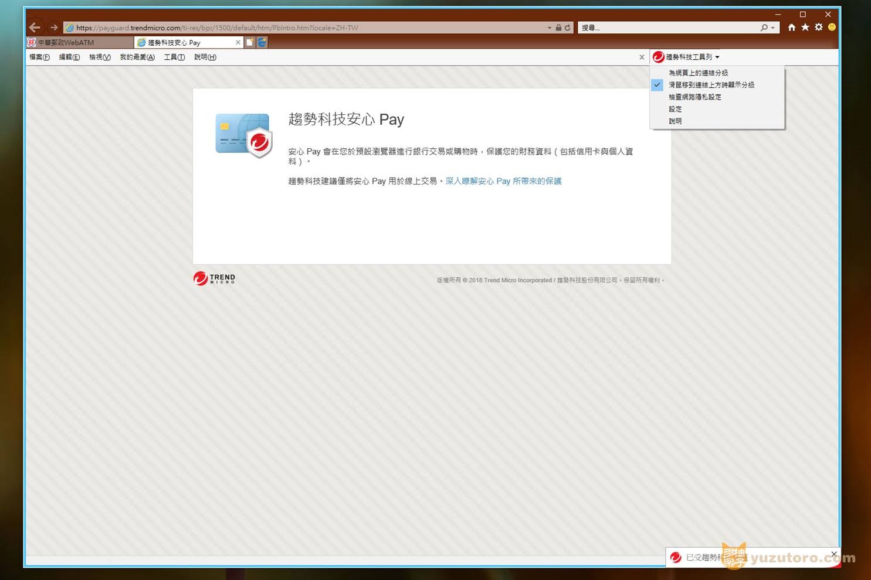Open link 深入瞭解安心 Pay 所帶來的保護
Viewport: 871px width, 580px height.
click(x=503, y=181)
